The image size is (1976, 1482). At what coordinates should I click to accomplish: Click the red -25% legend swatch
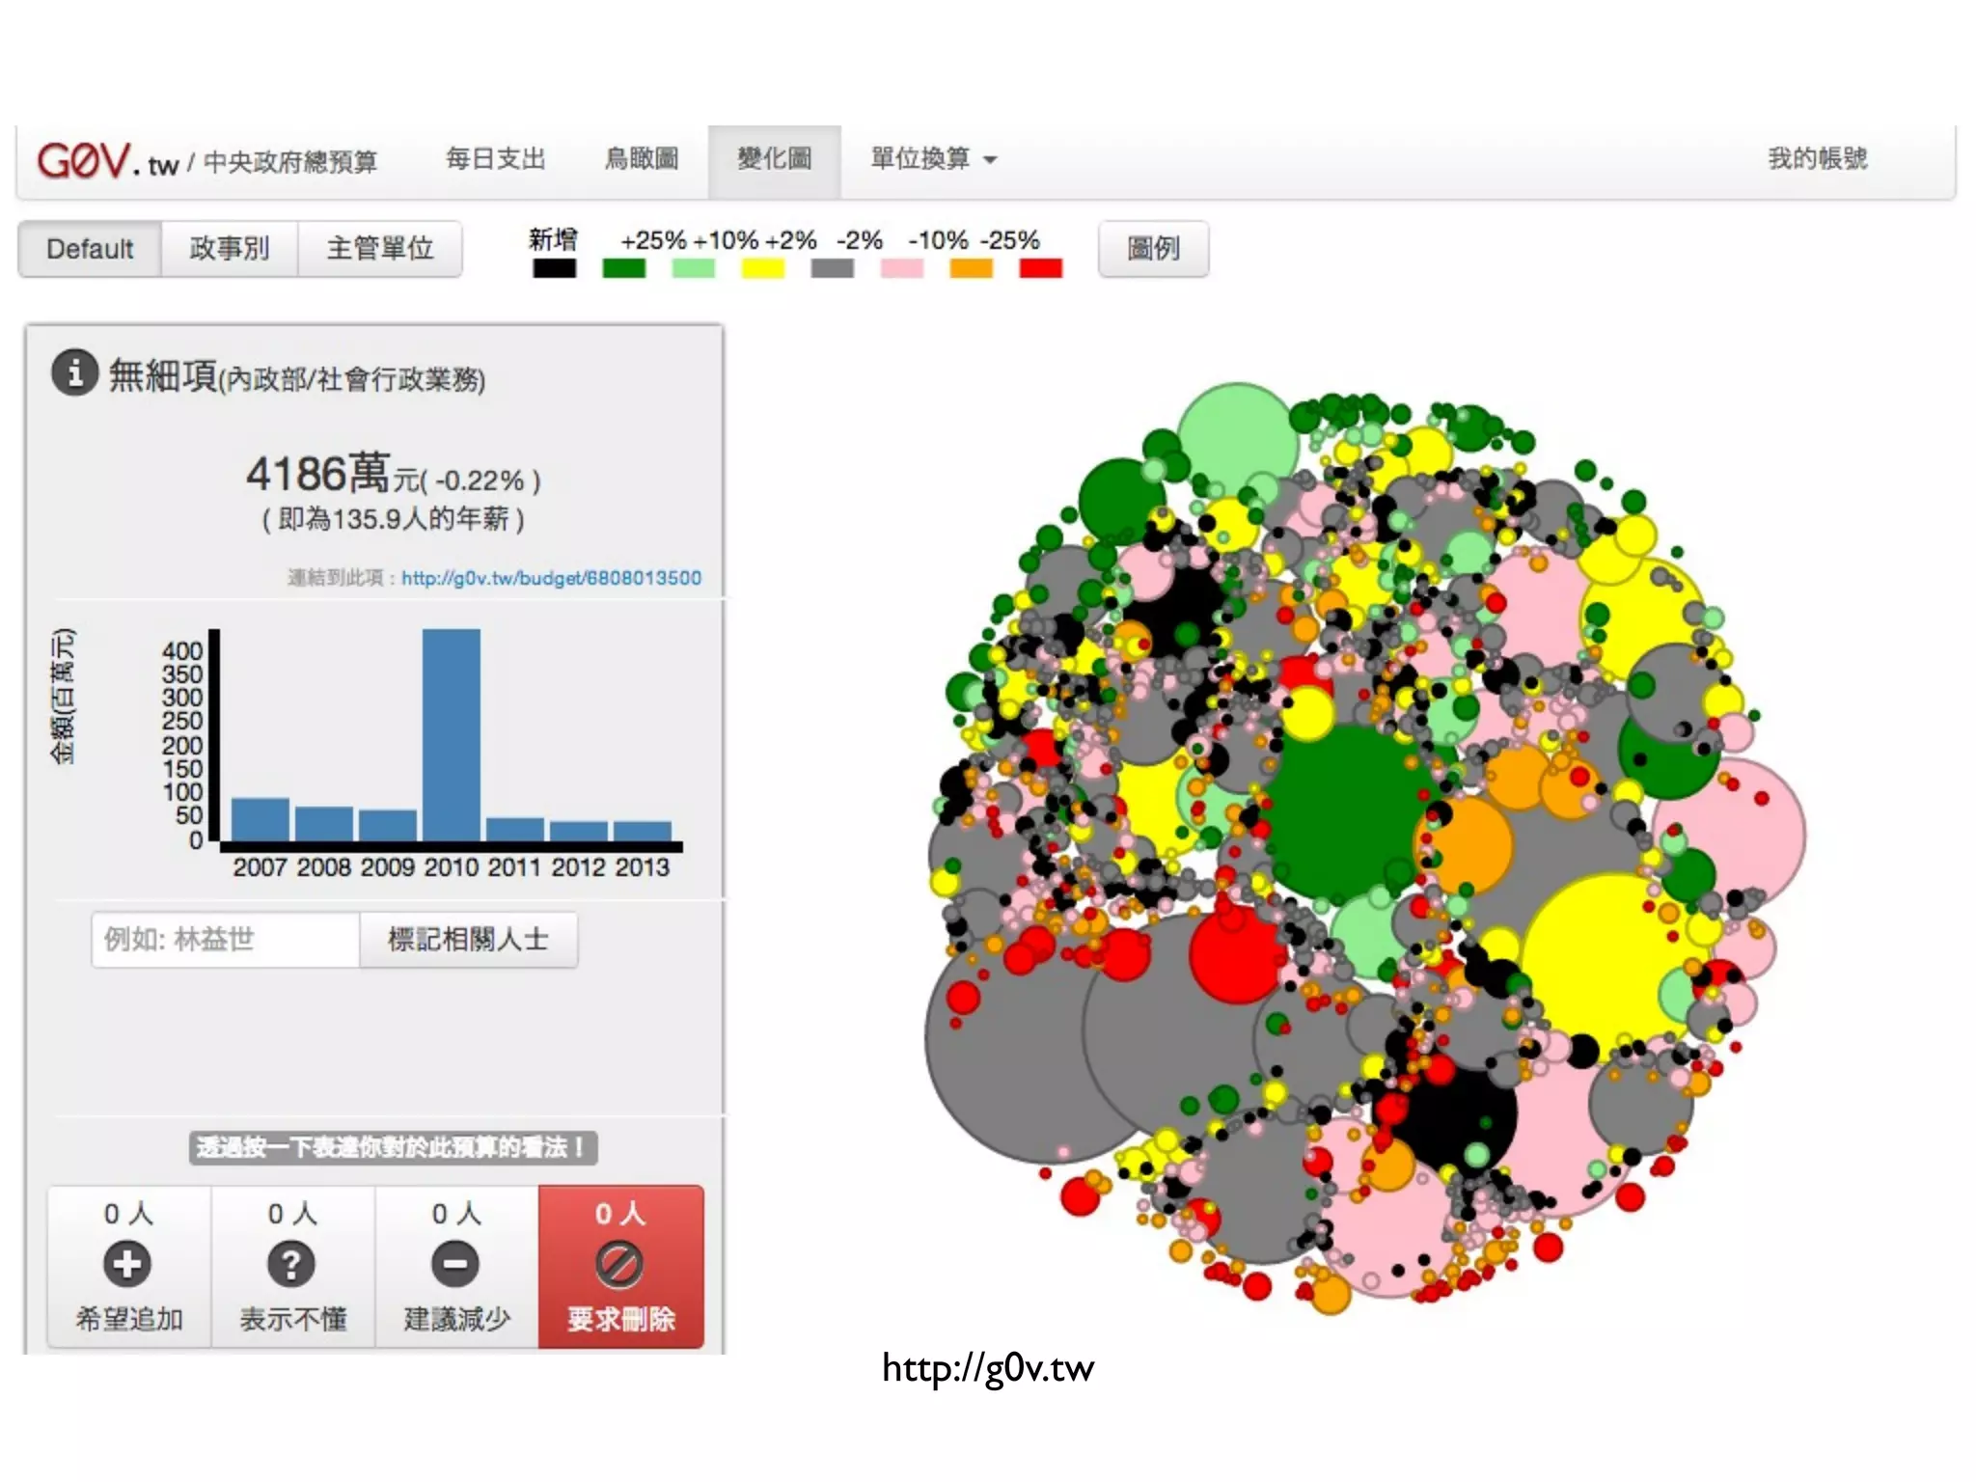1040,268
